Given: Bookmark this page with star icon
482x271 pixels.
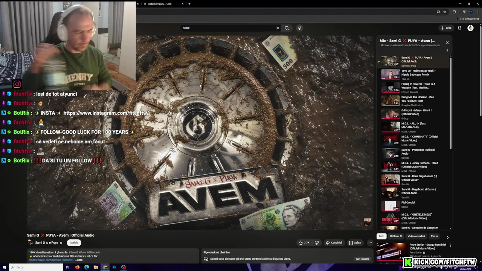Looking at the screenshot, I should 445,12.
